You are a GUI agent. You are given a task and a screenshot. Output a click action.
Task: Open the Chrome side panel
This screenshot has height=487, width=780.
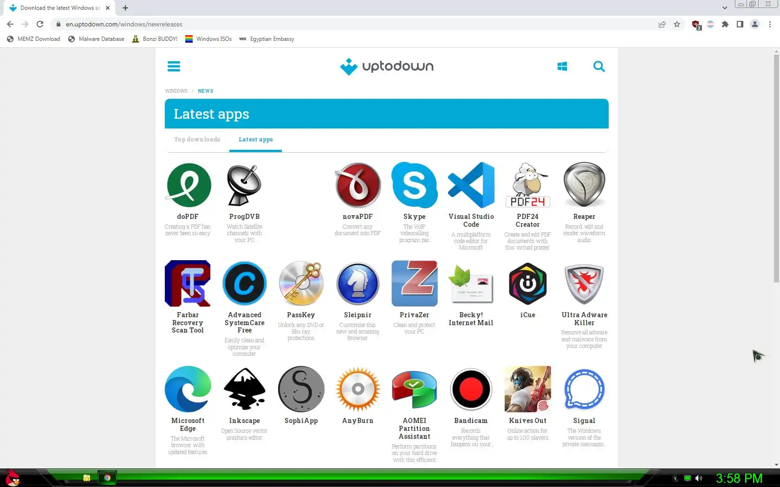coord(740,24)
